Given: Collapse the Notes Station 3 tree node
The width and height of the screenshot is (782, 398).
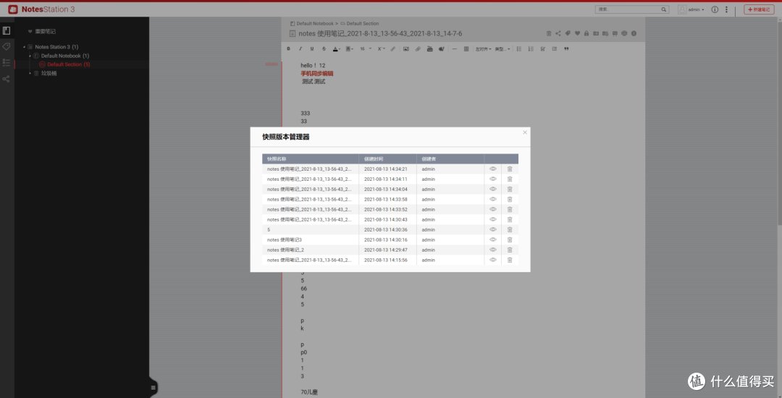Looking at the screenshot, I should pyautogui.click(x=24, y=47).
